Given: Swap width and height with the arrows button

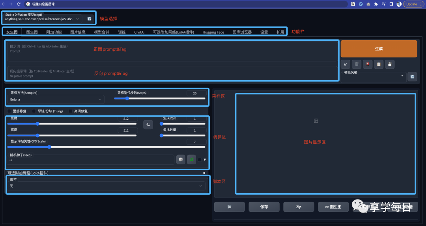Looking at the screenshot, I should click(x=148, y=125).
